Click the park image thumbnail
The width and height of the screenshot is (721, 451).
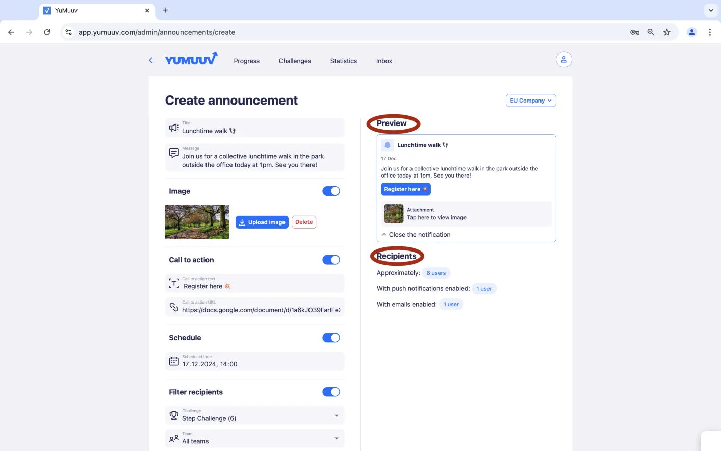pyautogui.click(x=197, y=222)
